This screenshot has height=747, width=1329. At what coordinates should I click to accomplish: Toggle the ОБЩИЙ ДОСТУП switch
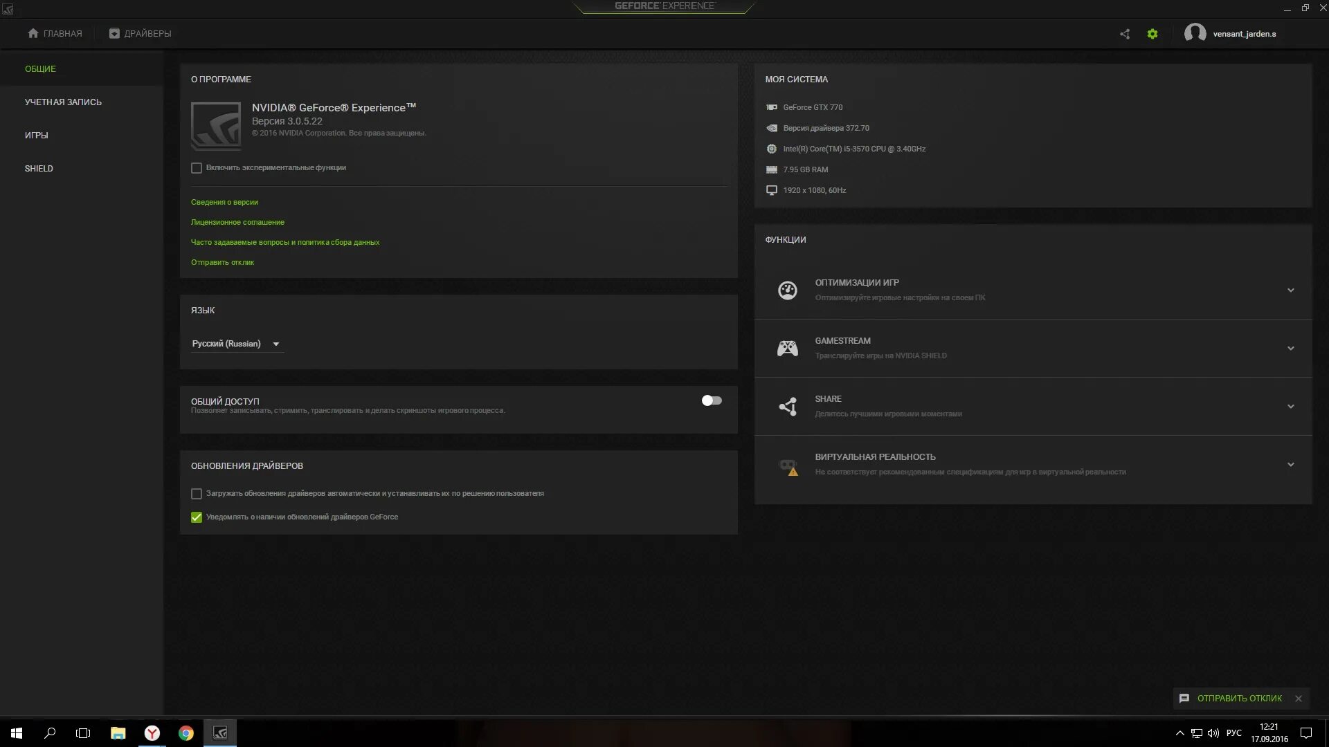pos(712,400)
